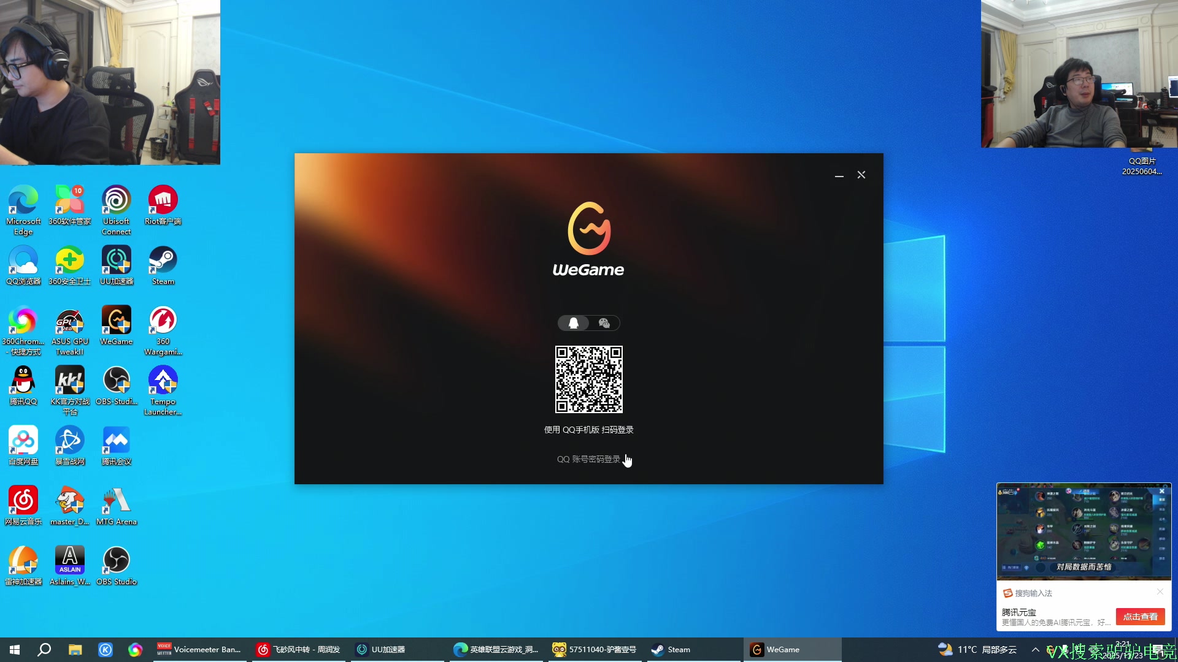Expand system tray hidden icons arrow
This screenshot has width=1178, height=662.
click(1035, 650)
